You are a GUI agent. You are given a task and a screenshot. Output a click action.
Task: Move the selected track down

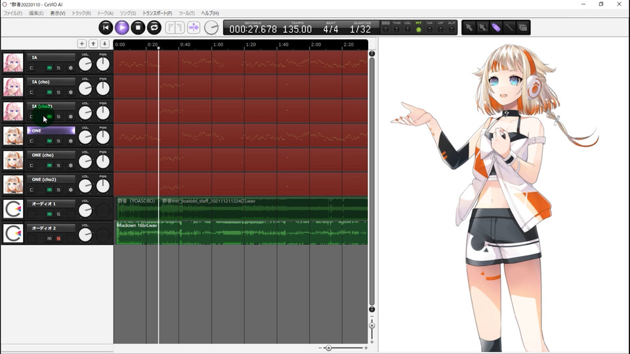104,44
